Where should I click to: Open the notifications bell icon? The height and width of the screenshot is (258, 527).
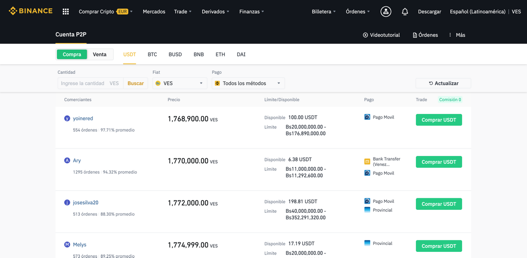point(405,12)
